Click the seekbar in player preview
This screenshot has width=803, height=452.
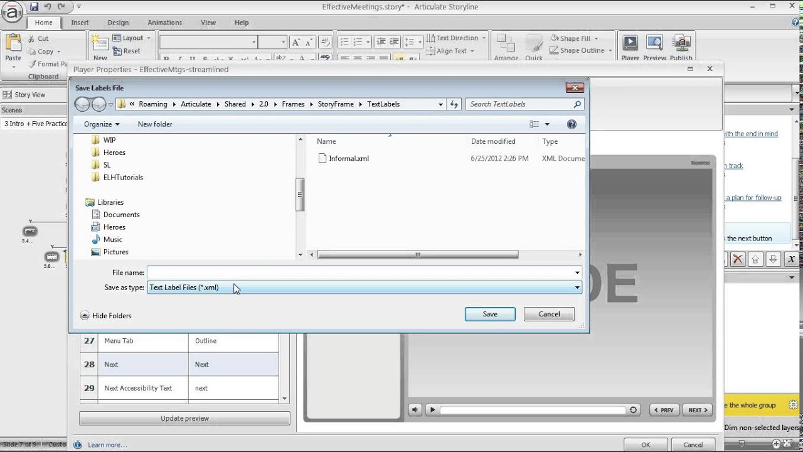point(533,410)
